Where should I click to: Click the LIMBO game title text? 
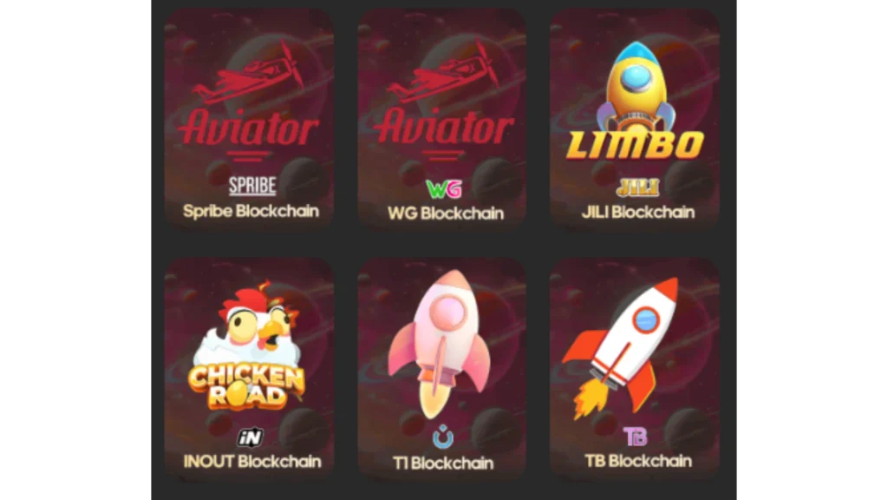(635, 145)
